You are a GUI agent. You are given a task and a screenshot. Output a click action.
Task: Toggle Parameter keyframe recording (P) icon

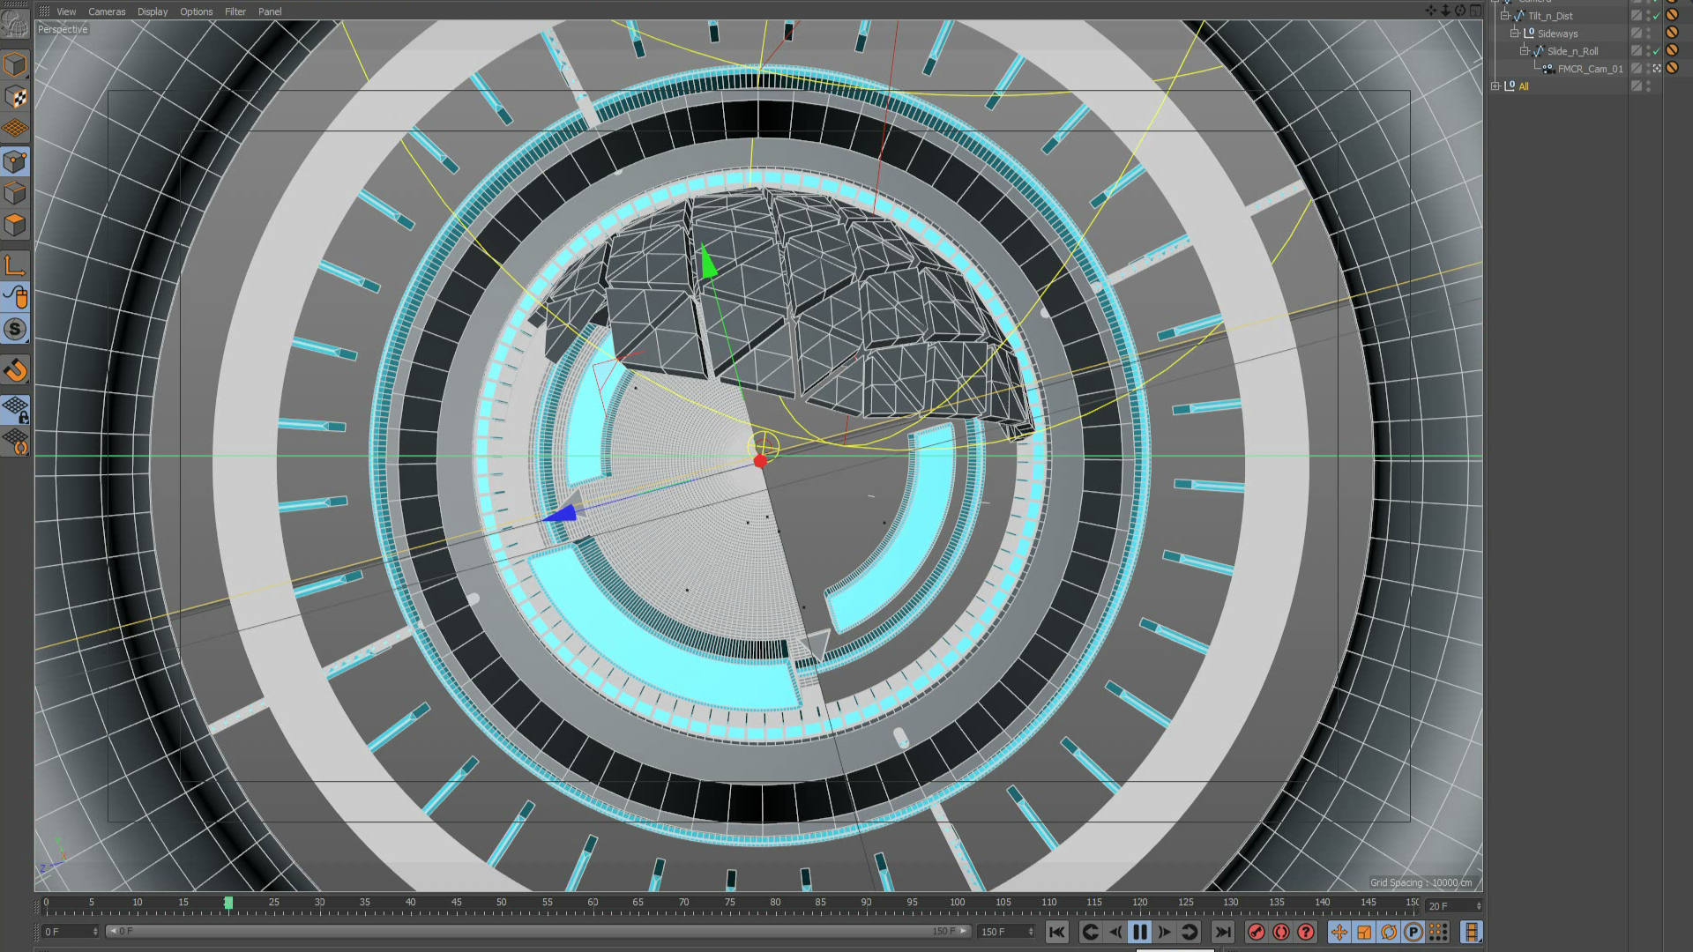click(x=1413, y=932)
